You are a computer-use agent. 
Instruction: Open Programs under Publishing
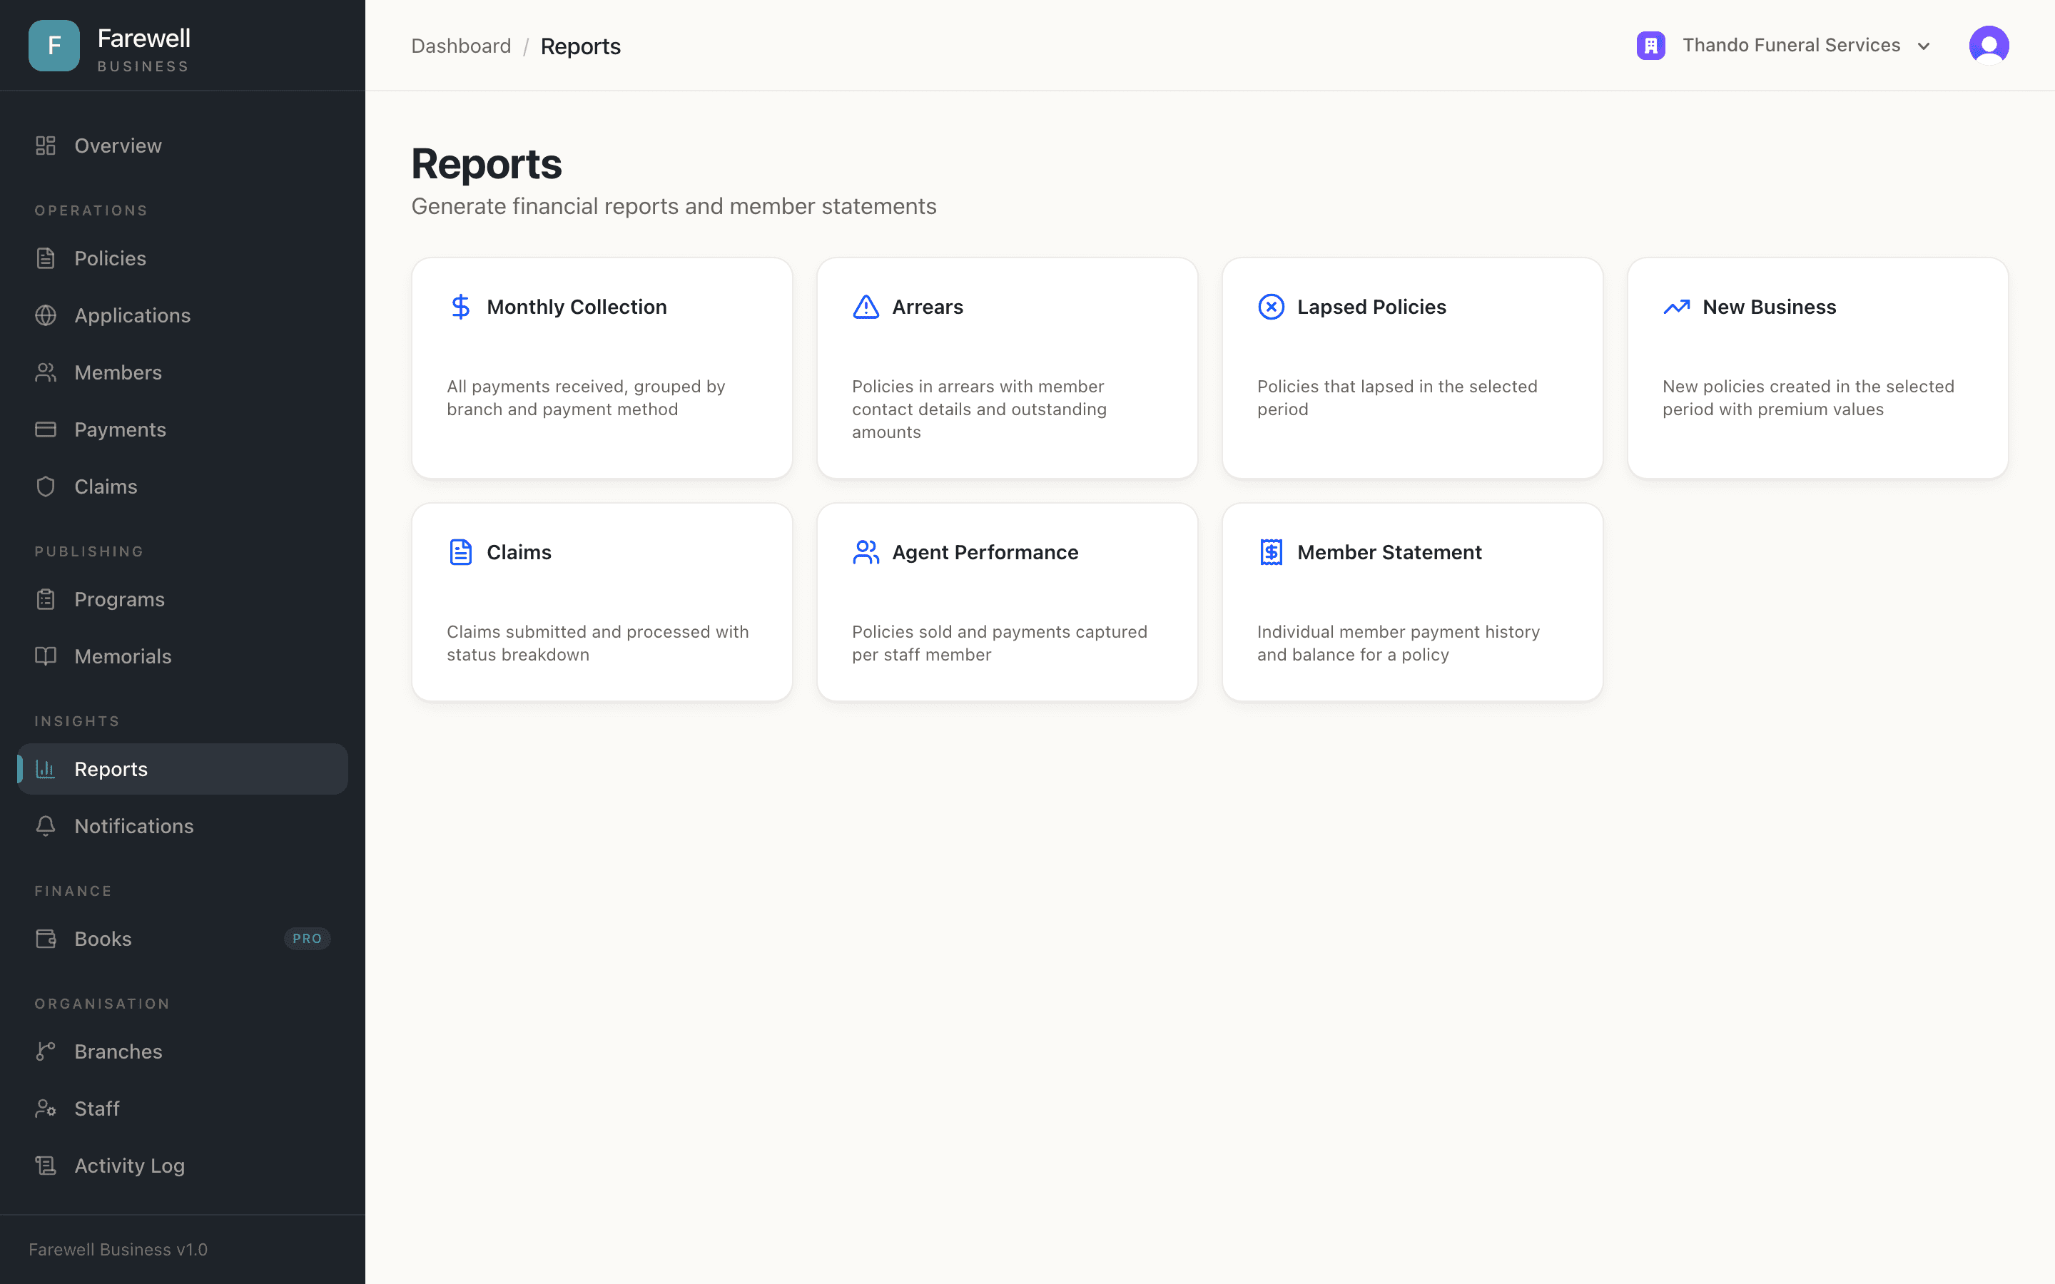point(183,599)
